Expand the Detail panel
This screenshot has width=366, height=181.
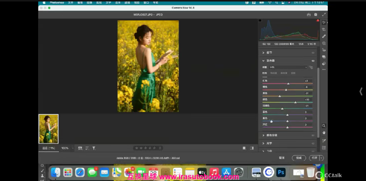pos(263,53)
